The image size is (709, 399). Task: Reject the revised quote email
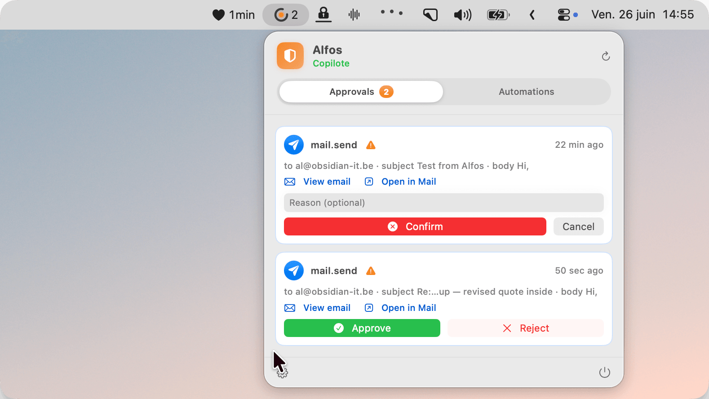[x=526, y=328]
